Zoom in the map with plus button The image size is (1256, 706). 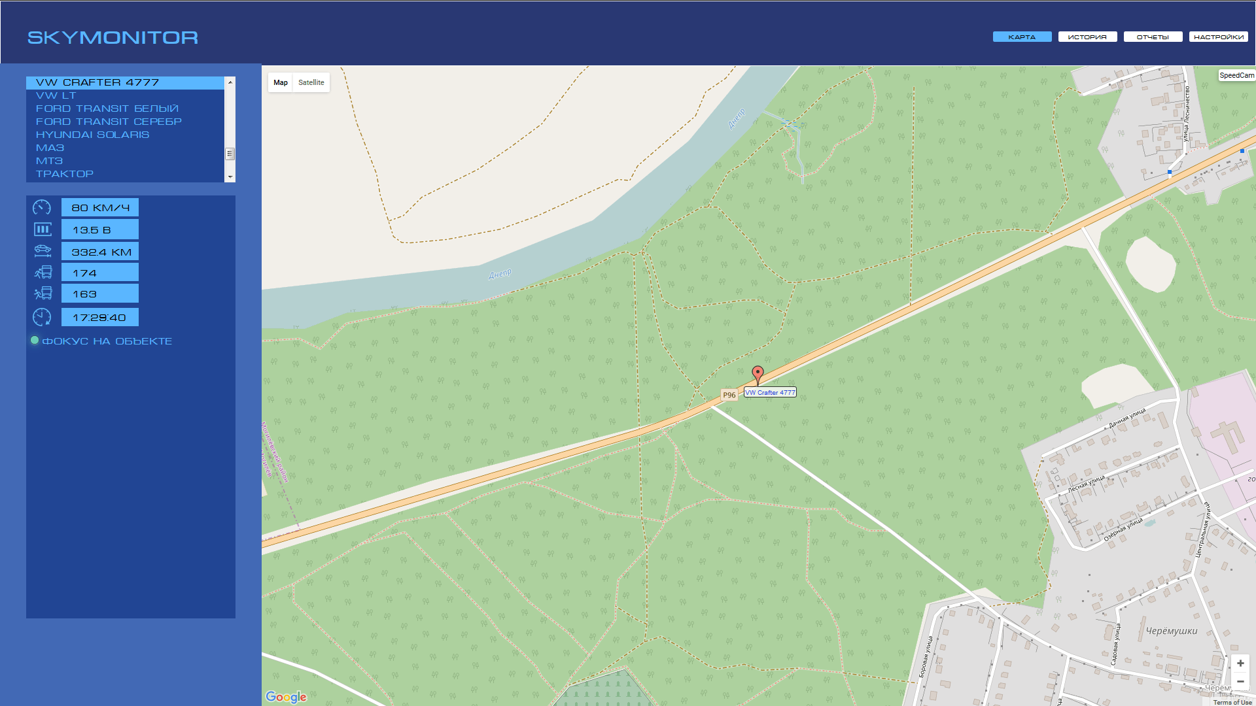click(x=1240, y=663)
